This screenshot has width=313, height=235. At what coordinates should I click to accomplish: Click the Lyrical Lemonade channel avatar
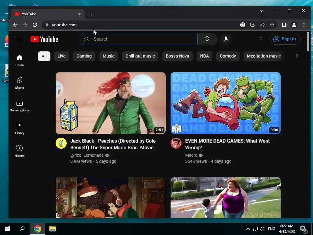pos(61,143)
